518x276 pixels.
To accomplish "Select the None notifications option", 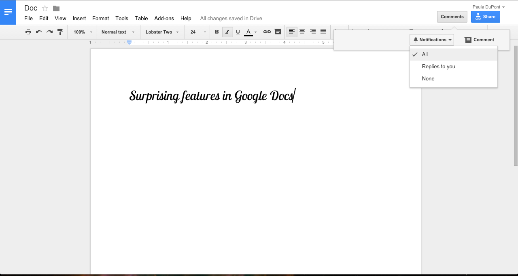I will (454, 79).
